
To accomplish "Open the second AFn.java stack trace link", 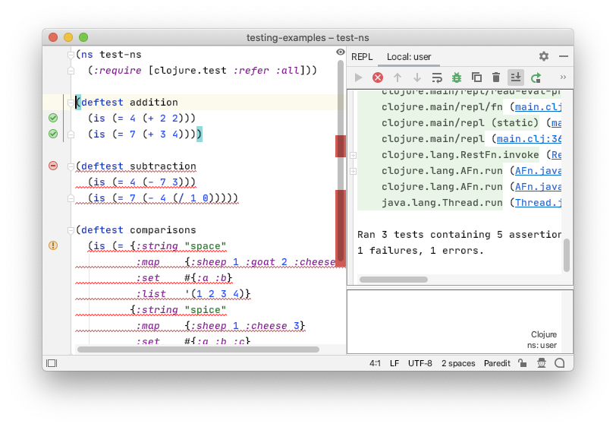I will [x=538, y=187].
